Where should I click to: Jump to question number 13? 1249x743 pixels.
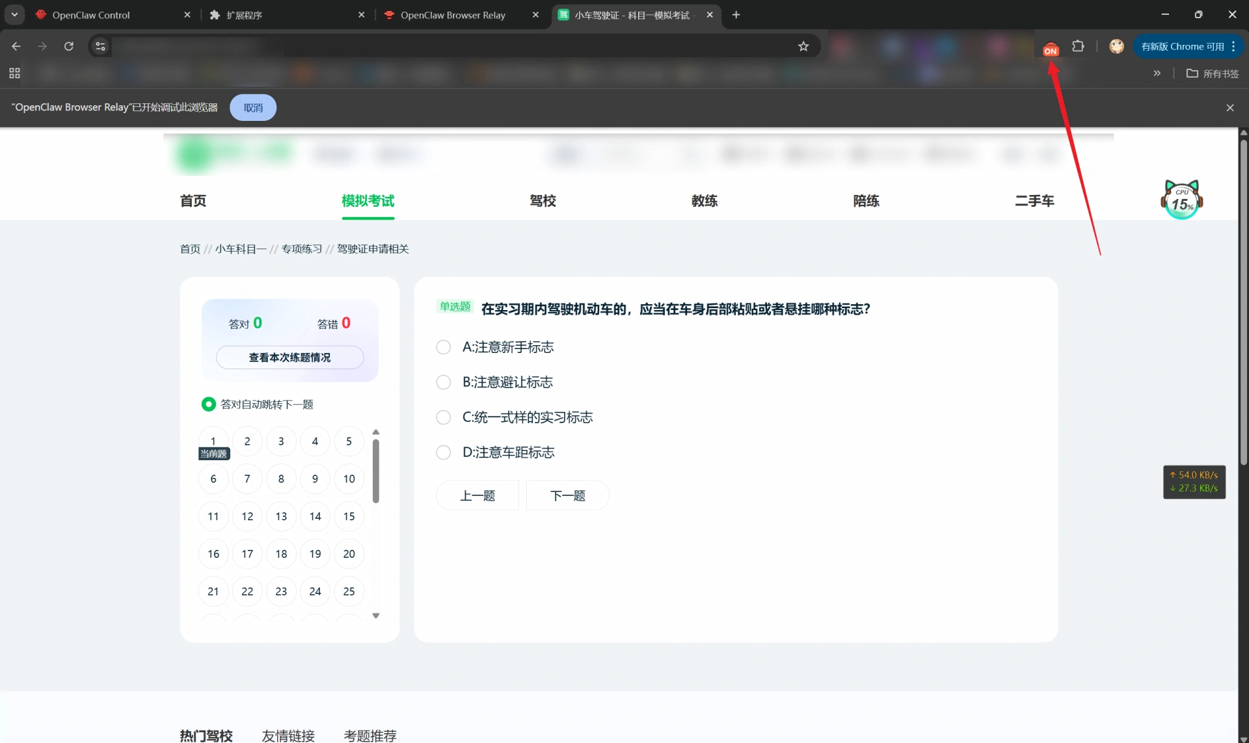click(x=281, y=517)
